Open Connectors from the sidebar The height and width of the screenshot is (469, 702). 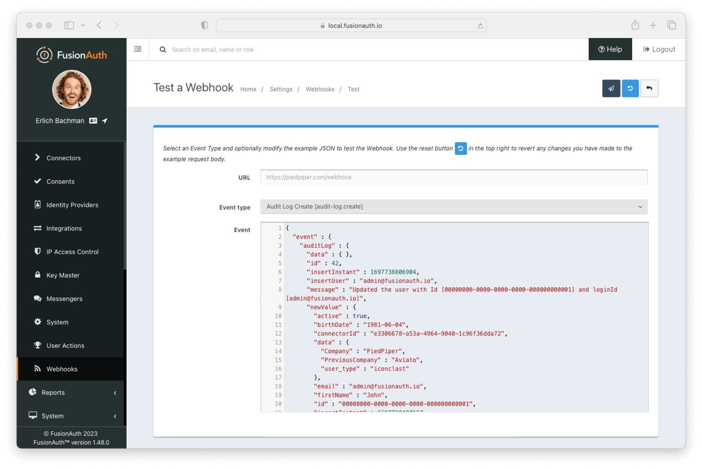tap(64, 158)
